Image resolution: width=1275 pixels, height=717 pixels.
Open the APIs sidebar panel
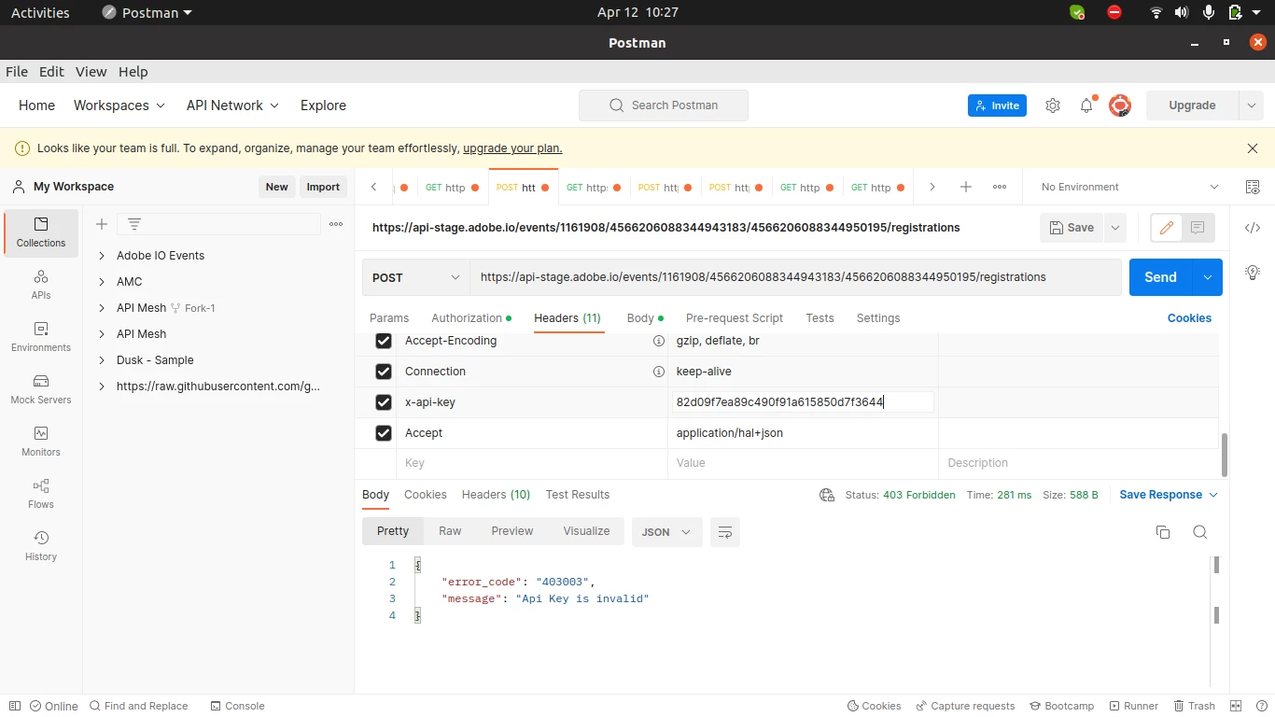(x=41, y=285)
